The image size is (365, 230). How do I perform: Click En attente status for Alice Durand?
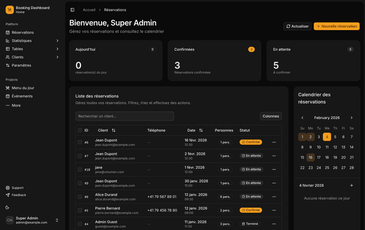click(x=251, y=197)
